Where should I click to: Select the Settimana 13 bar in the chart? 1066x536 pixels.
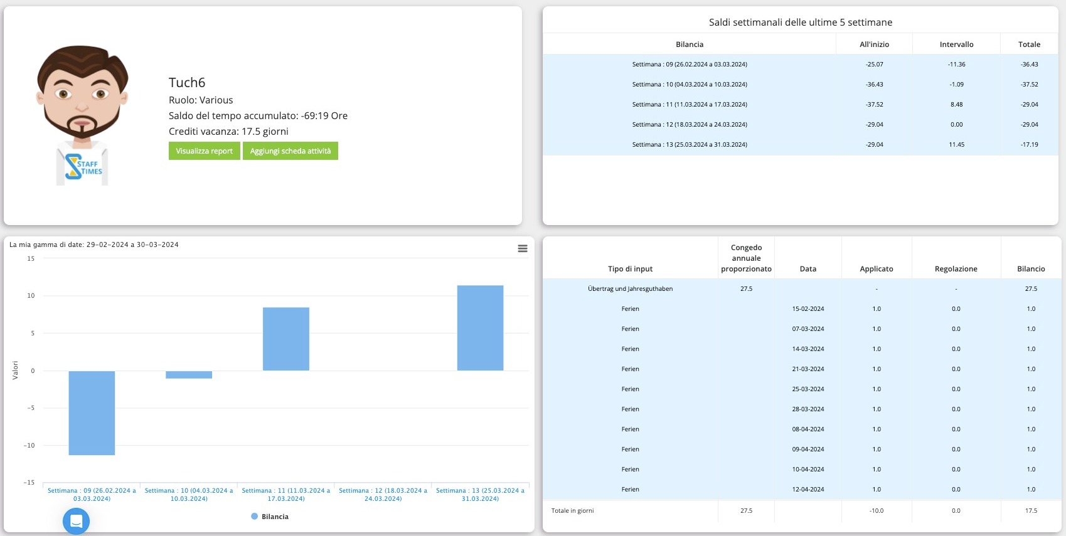pos(480,328)
